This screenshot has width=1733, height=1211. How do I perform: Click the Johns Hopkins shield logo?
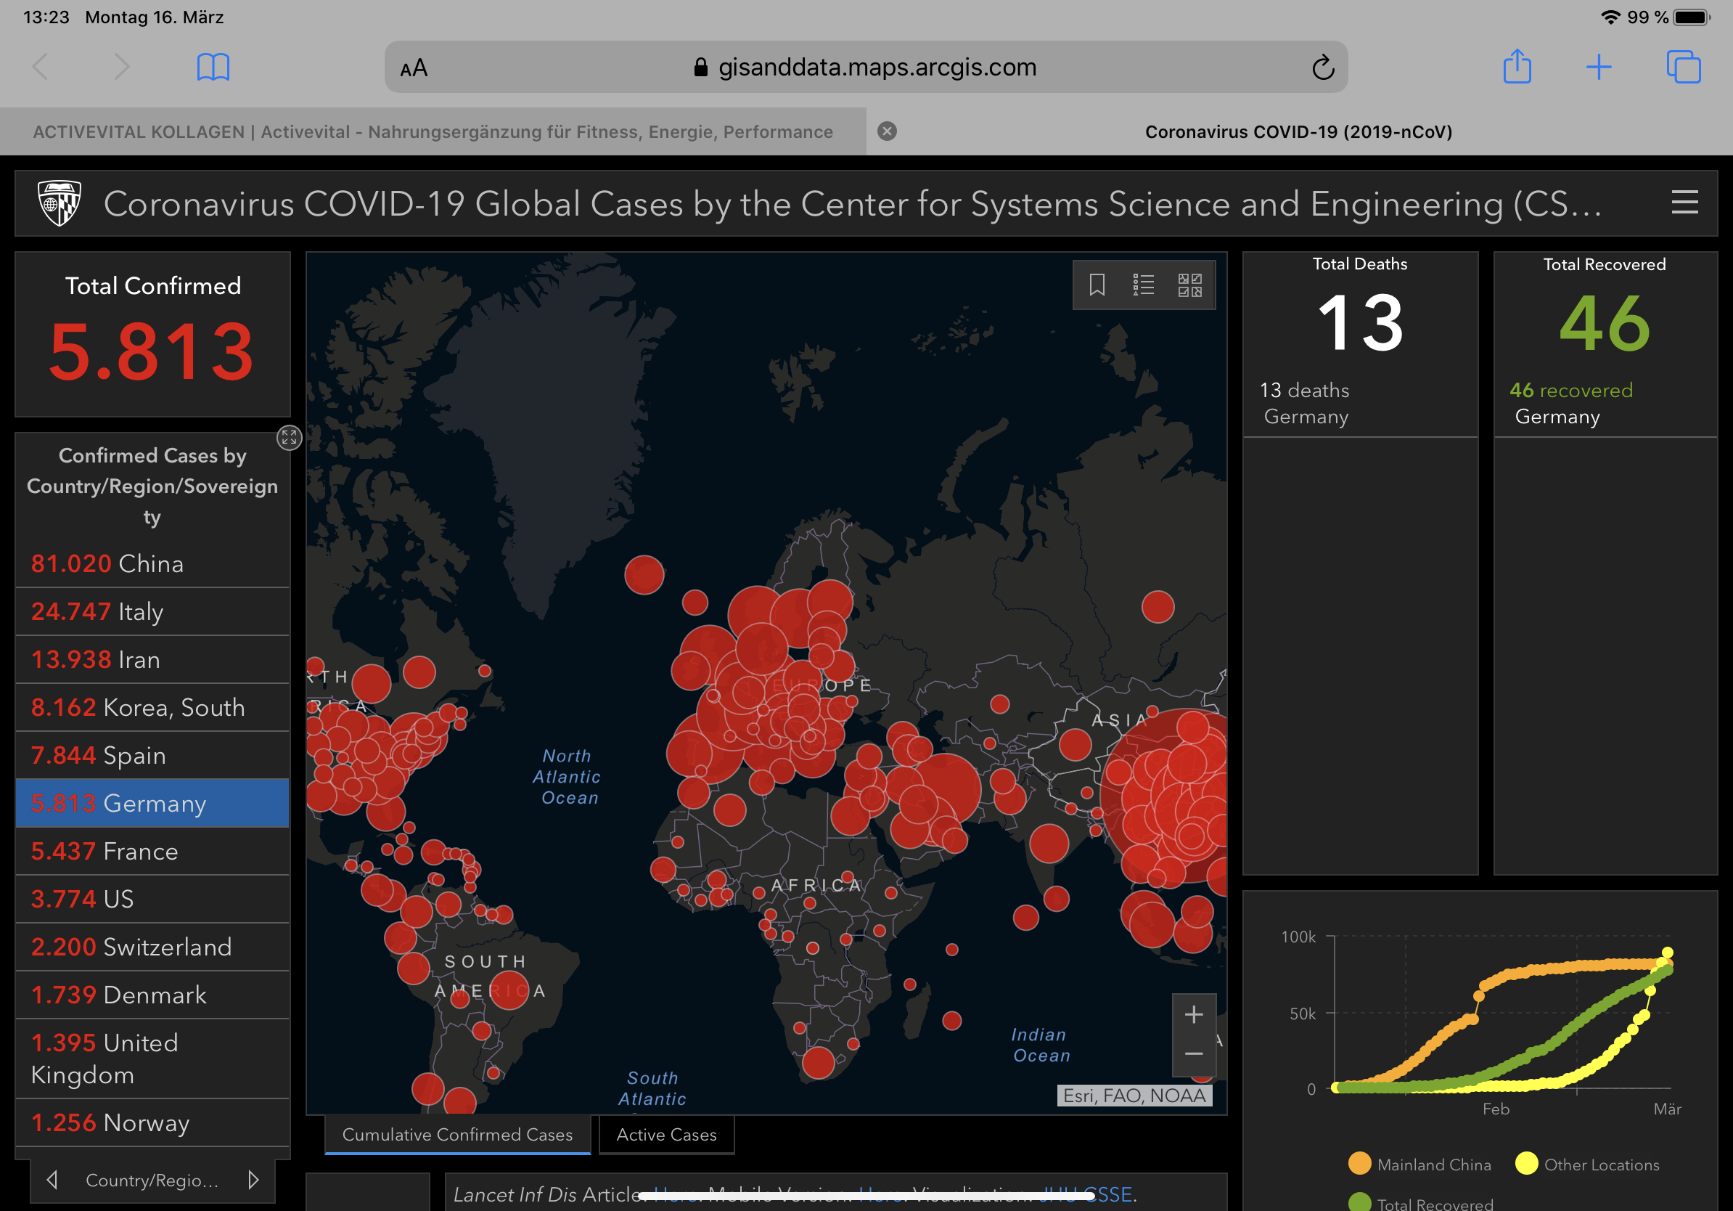tap(60, 203)
